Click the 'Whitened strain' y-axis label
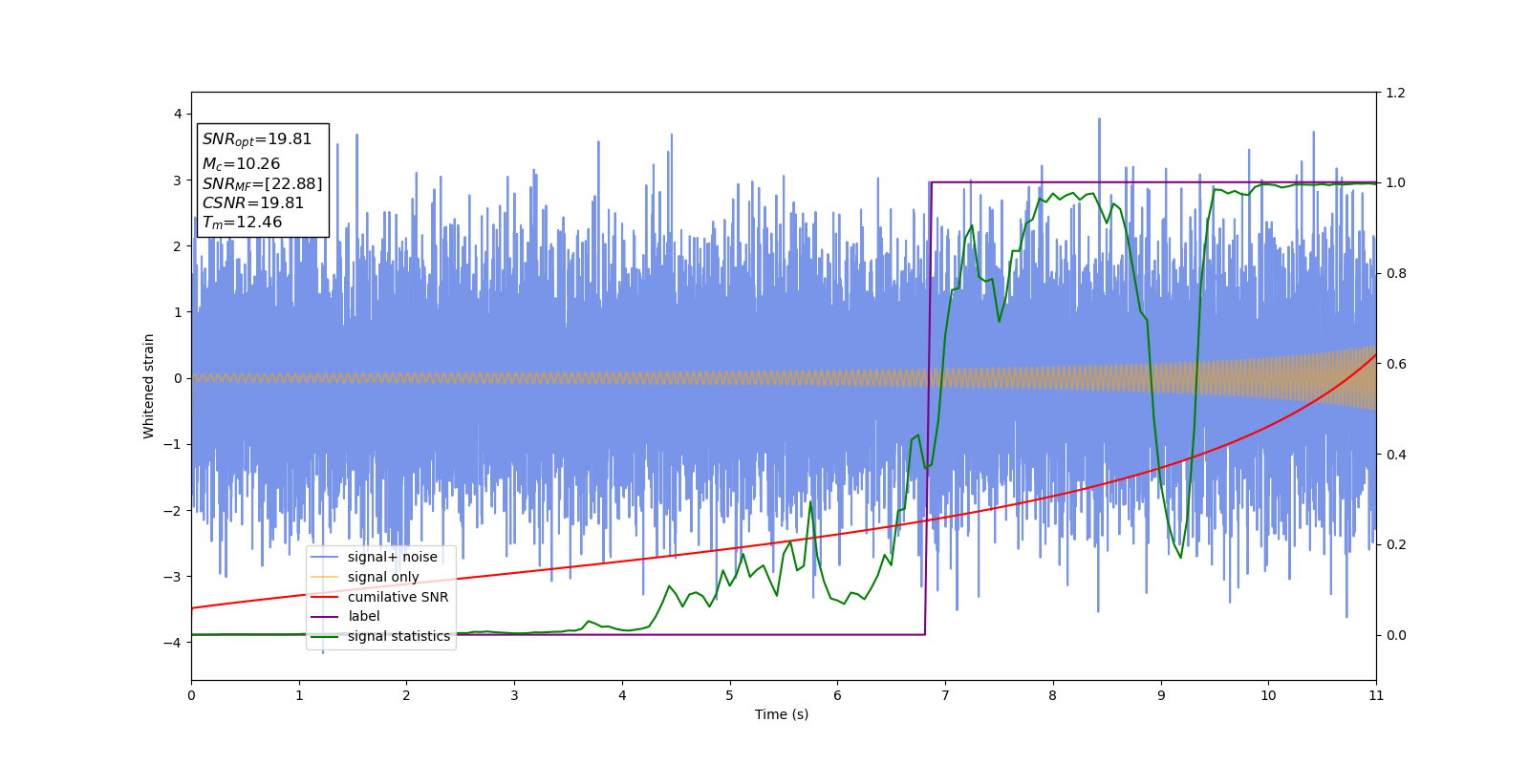This screenshot has width=1529, height=764. coord(149,386)
